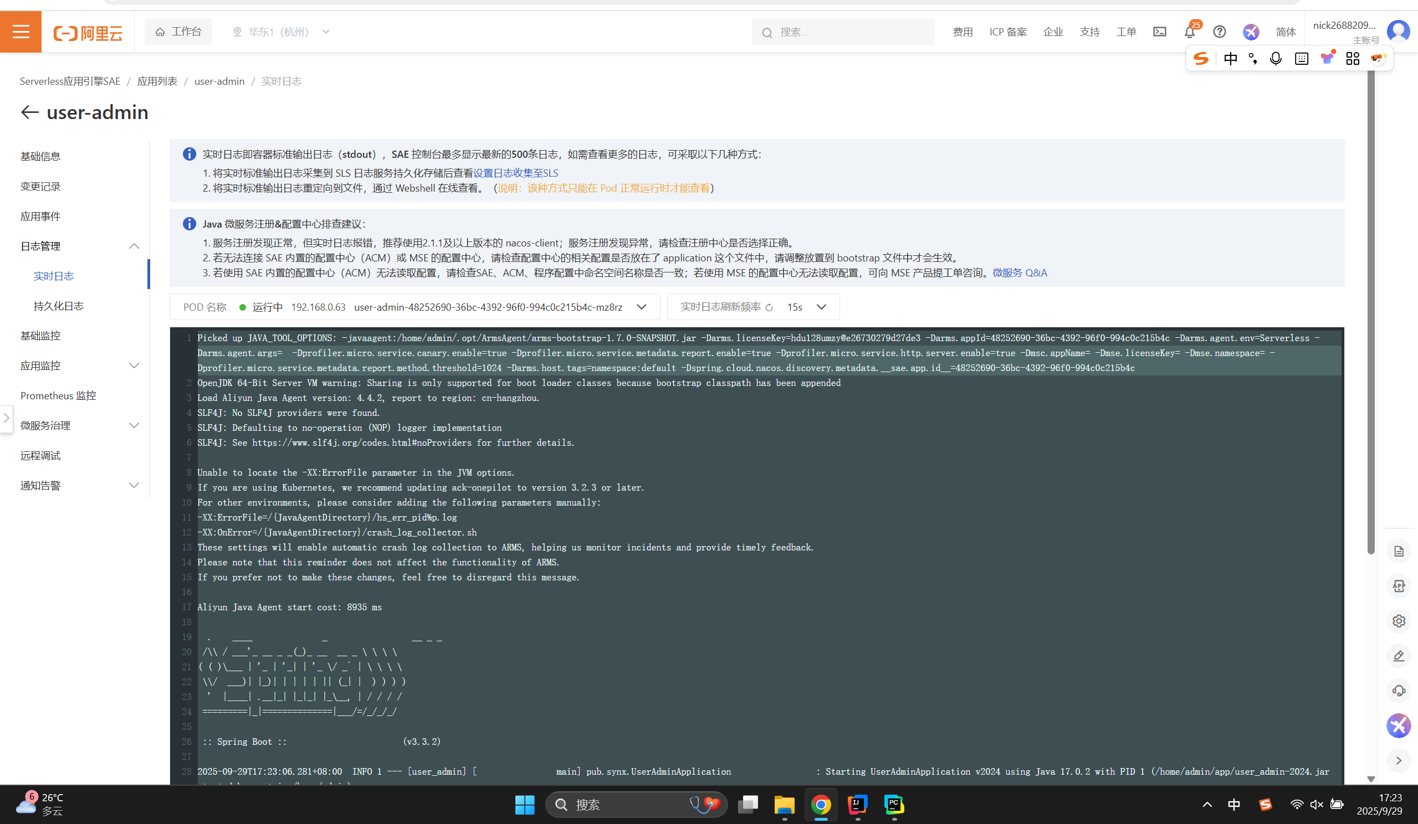Open the 15s refresh rate dropdown

coord(821,307)
